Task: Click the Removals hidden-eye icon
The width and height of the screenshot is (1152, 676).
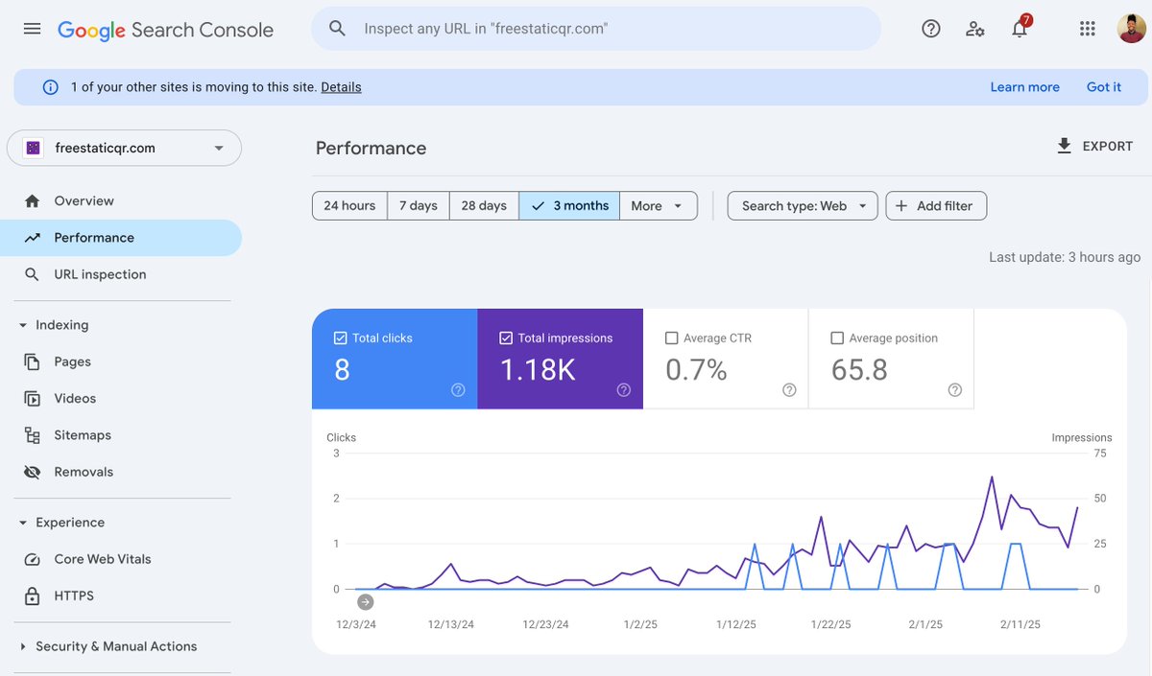Action: 33,472
